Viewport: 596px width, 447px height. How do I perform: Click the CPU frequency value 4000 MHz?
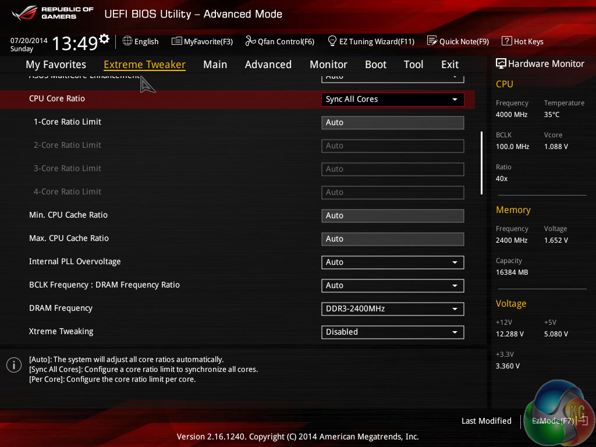(x=512, y=115)
